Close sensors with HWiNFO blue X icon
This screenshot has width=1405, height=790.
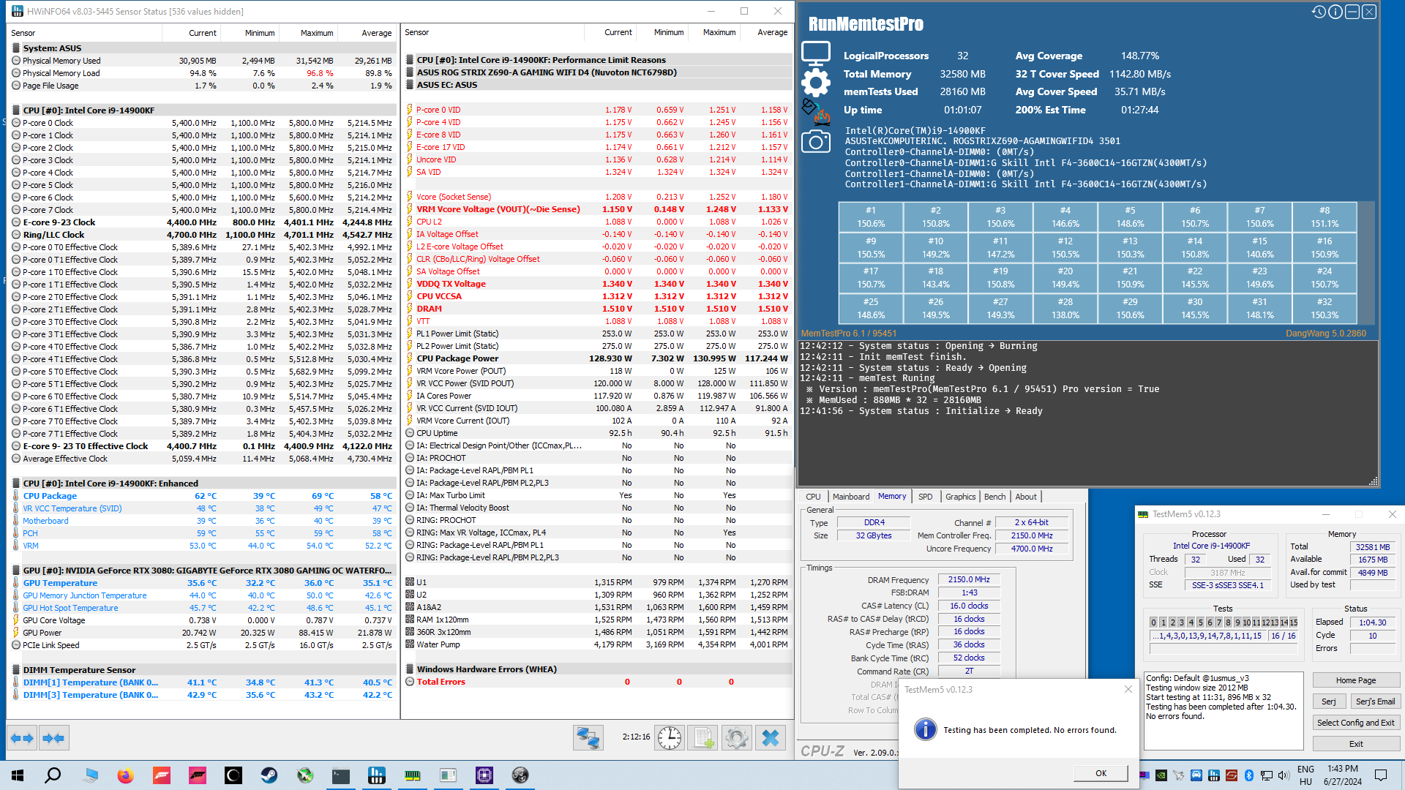(x=771, y=738)
